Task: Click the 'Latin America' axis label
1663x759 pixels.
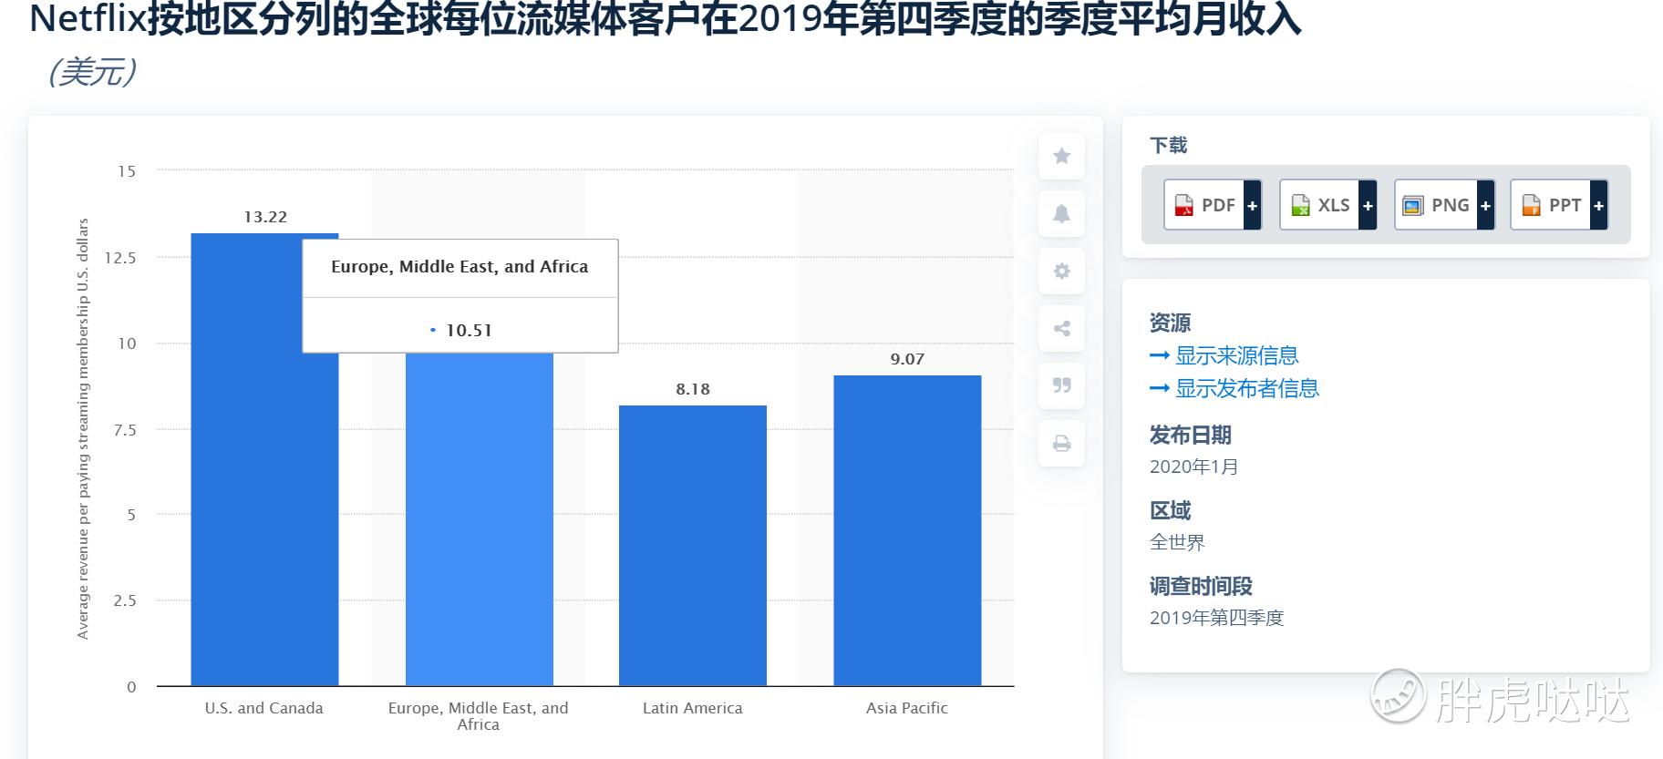Action: tap(693, 708)
